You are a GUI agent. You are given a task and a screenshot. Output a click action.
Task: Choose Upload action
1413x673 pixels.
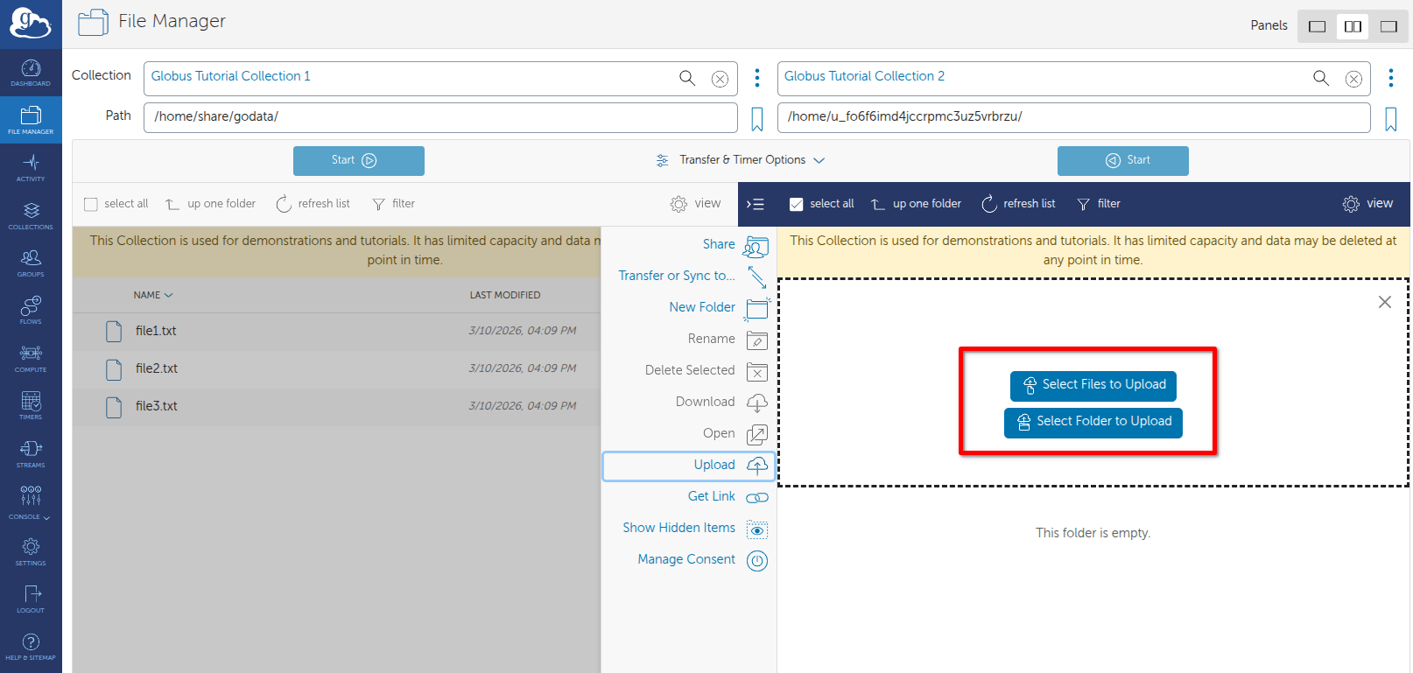(x=688, y=466)
